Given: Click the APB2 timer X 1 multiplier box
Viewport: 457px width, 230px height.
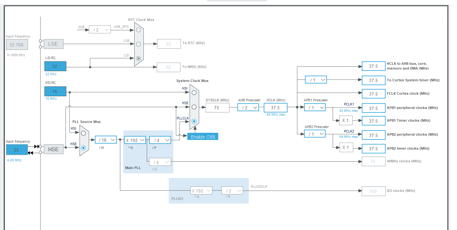Looking at the screenshot, I should pyautogui.click(x=346, y=147).
